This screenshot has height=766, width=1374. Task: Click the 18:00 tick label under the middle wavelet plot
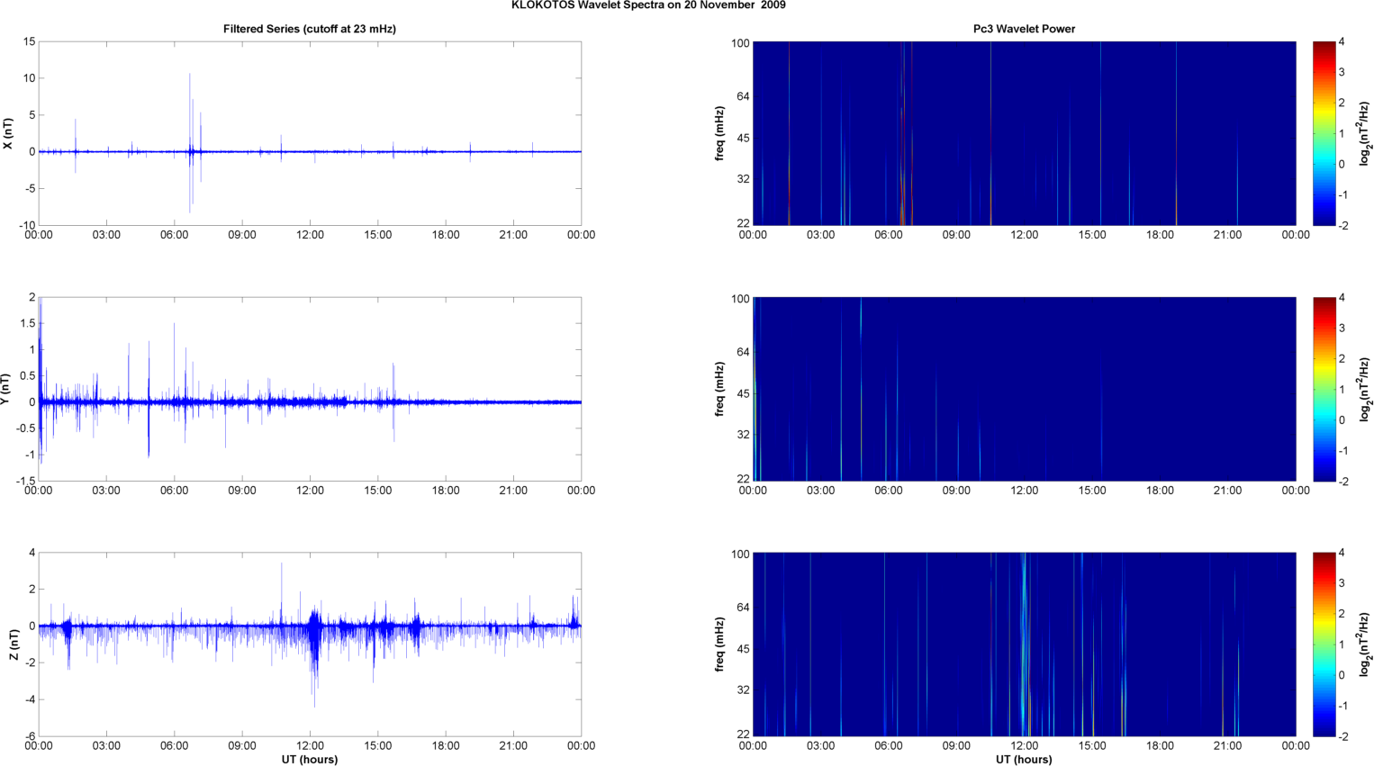[x=1160, y=491]
